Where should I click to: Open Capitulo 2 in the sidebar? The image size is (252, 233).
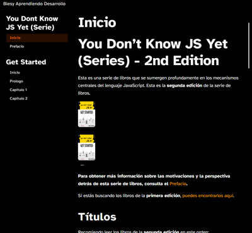(x=18, y=99)
